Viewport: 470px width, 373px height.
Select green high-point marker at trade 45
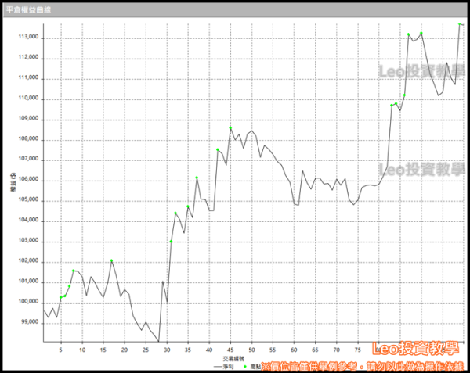[230, 128]
